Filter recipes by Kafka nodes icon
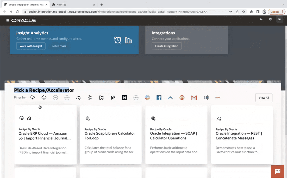Viewport: 287px width, 179px height. pos(90,98)
